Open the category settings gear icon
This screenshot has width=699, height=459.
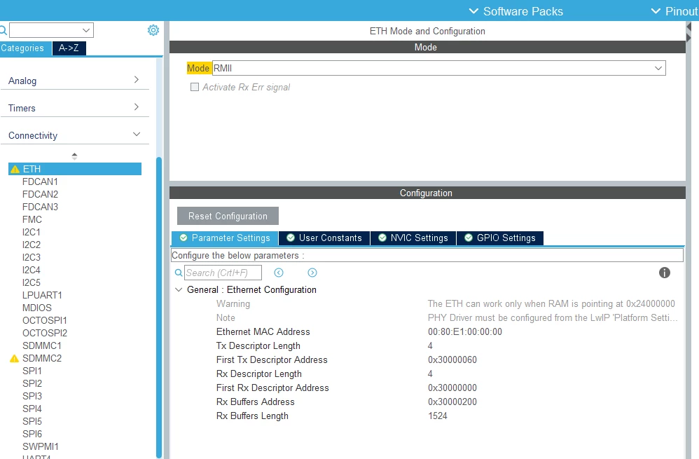(153, 30)
